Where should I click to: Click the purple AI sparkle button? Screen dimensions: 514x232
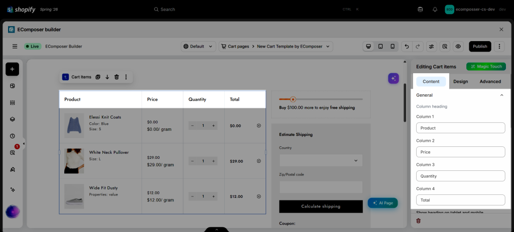[394, 78]
